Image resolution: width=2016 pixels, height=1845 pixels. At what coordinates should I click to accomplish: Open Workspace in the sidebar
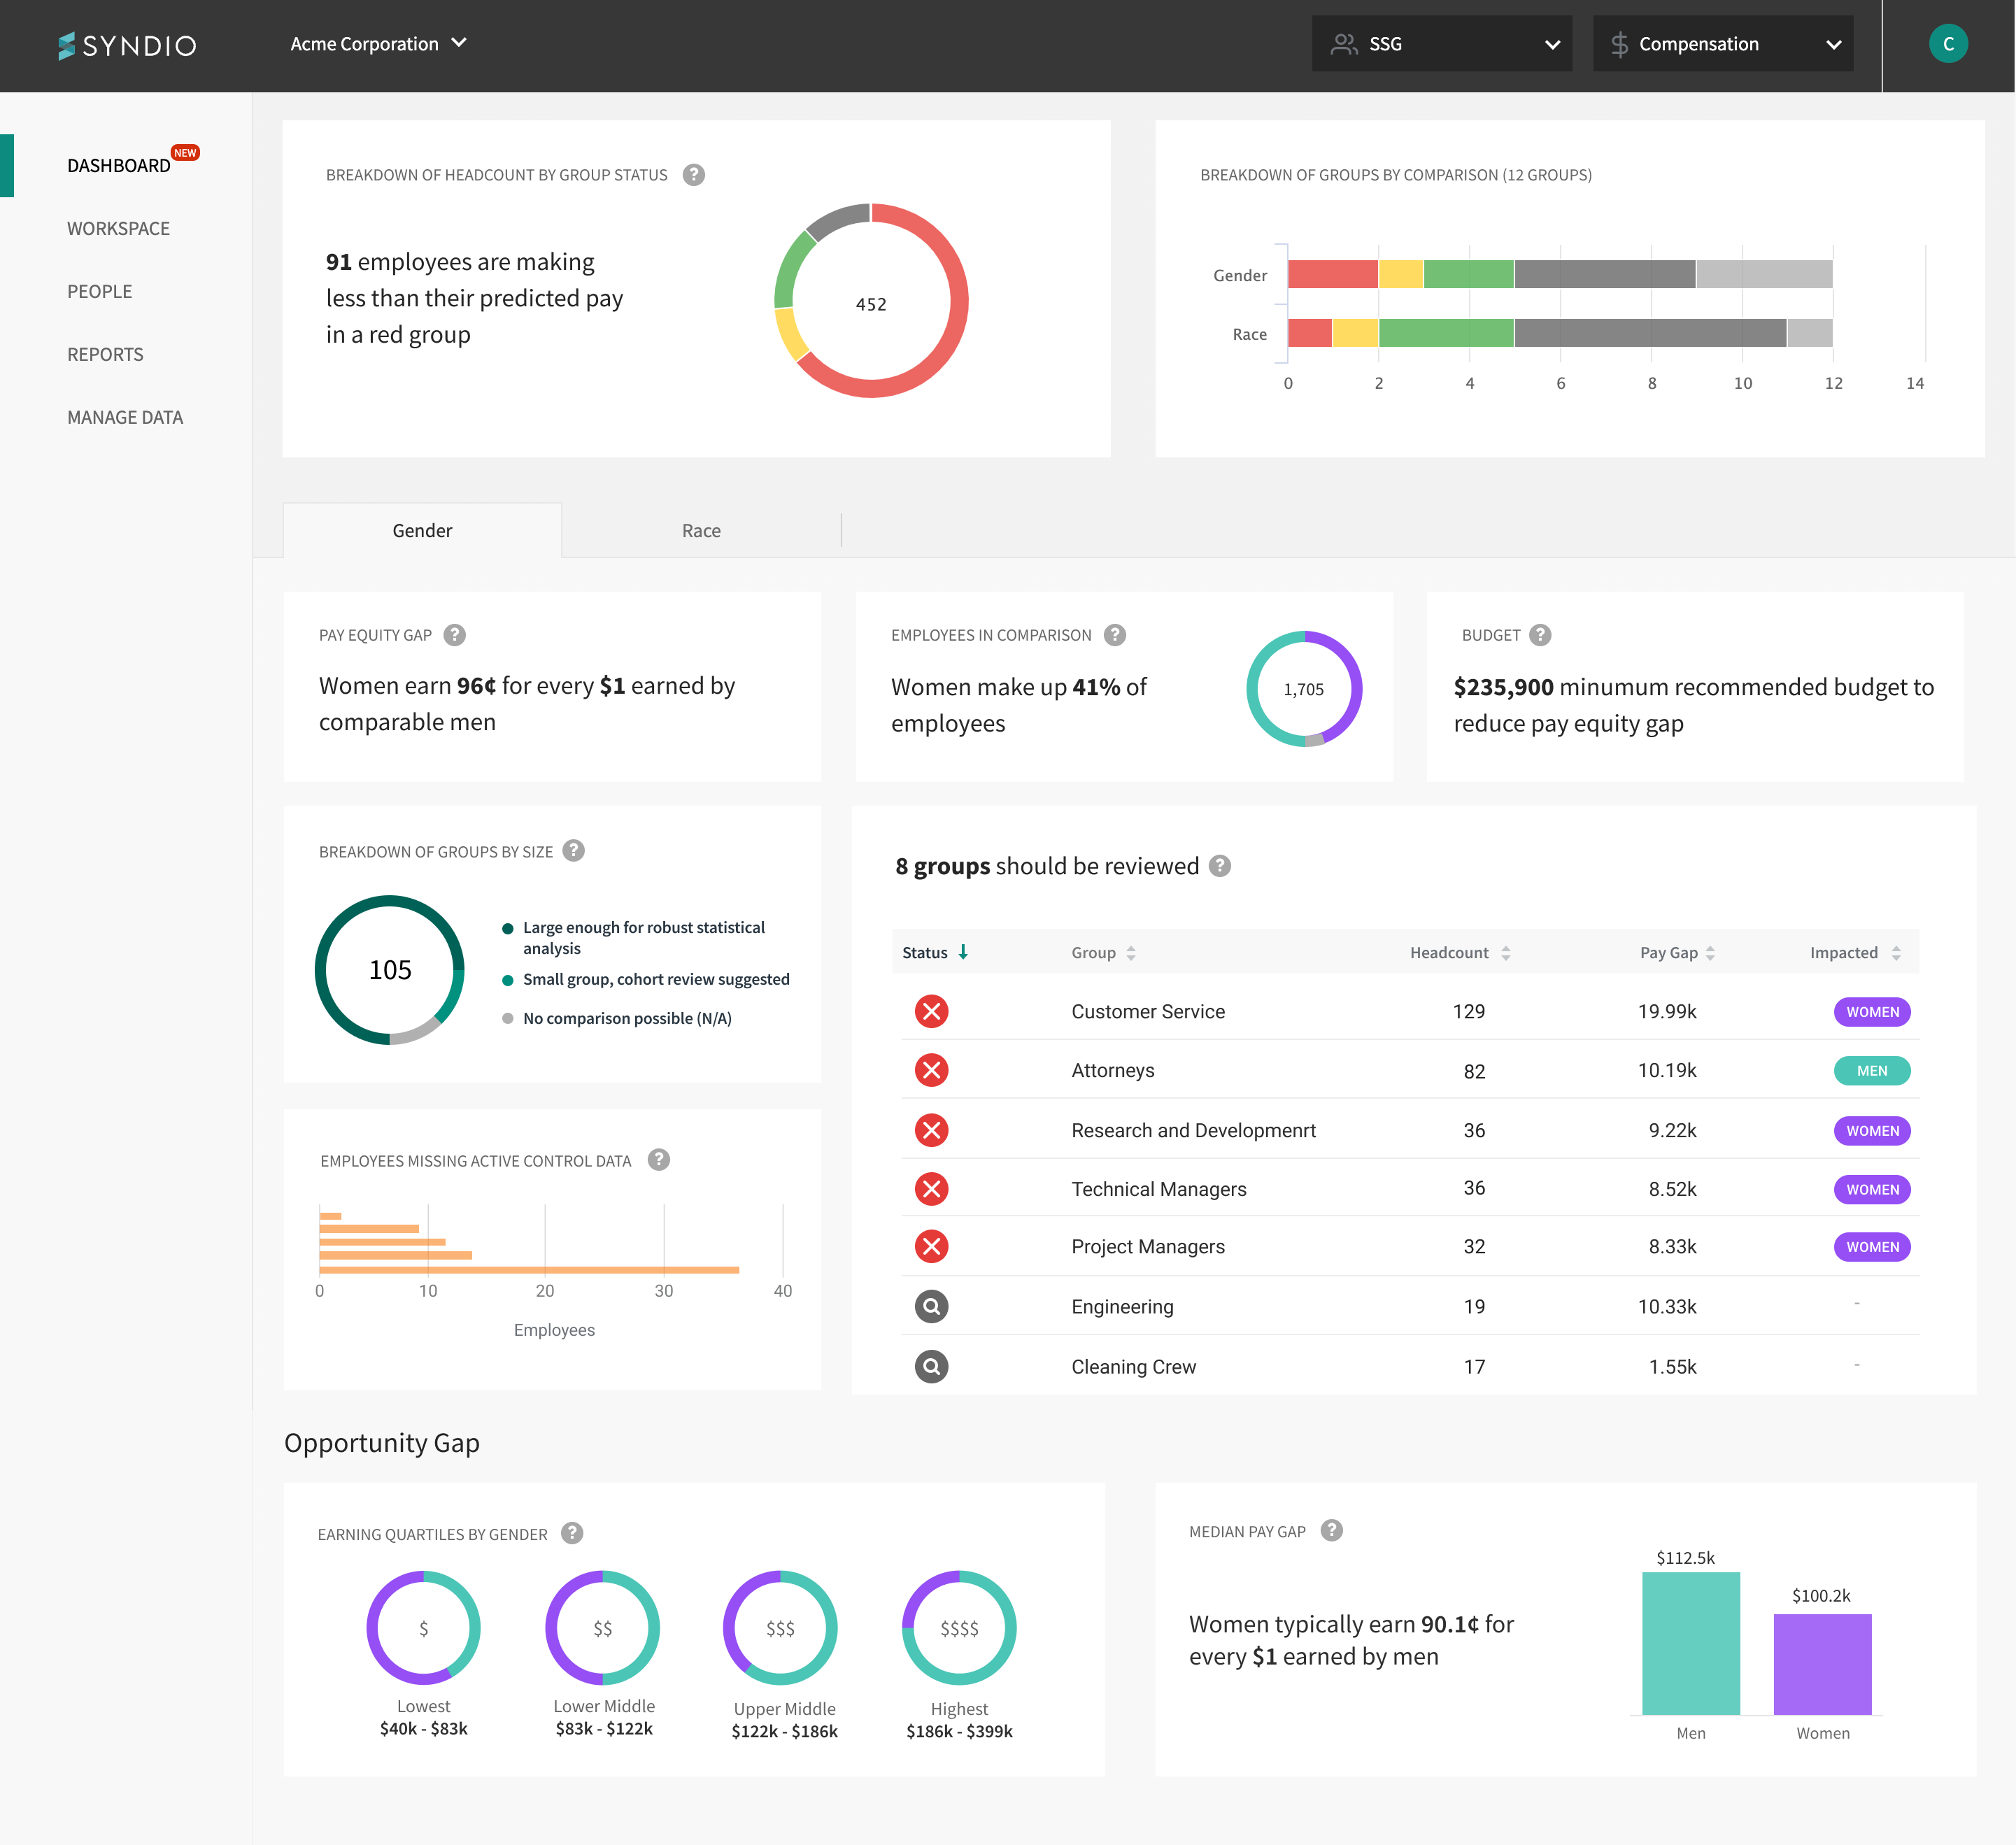(118, 229)
